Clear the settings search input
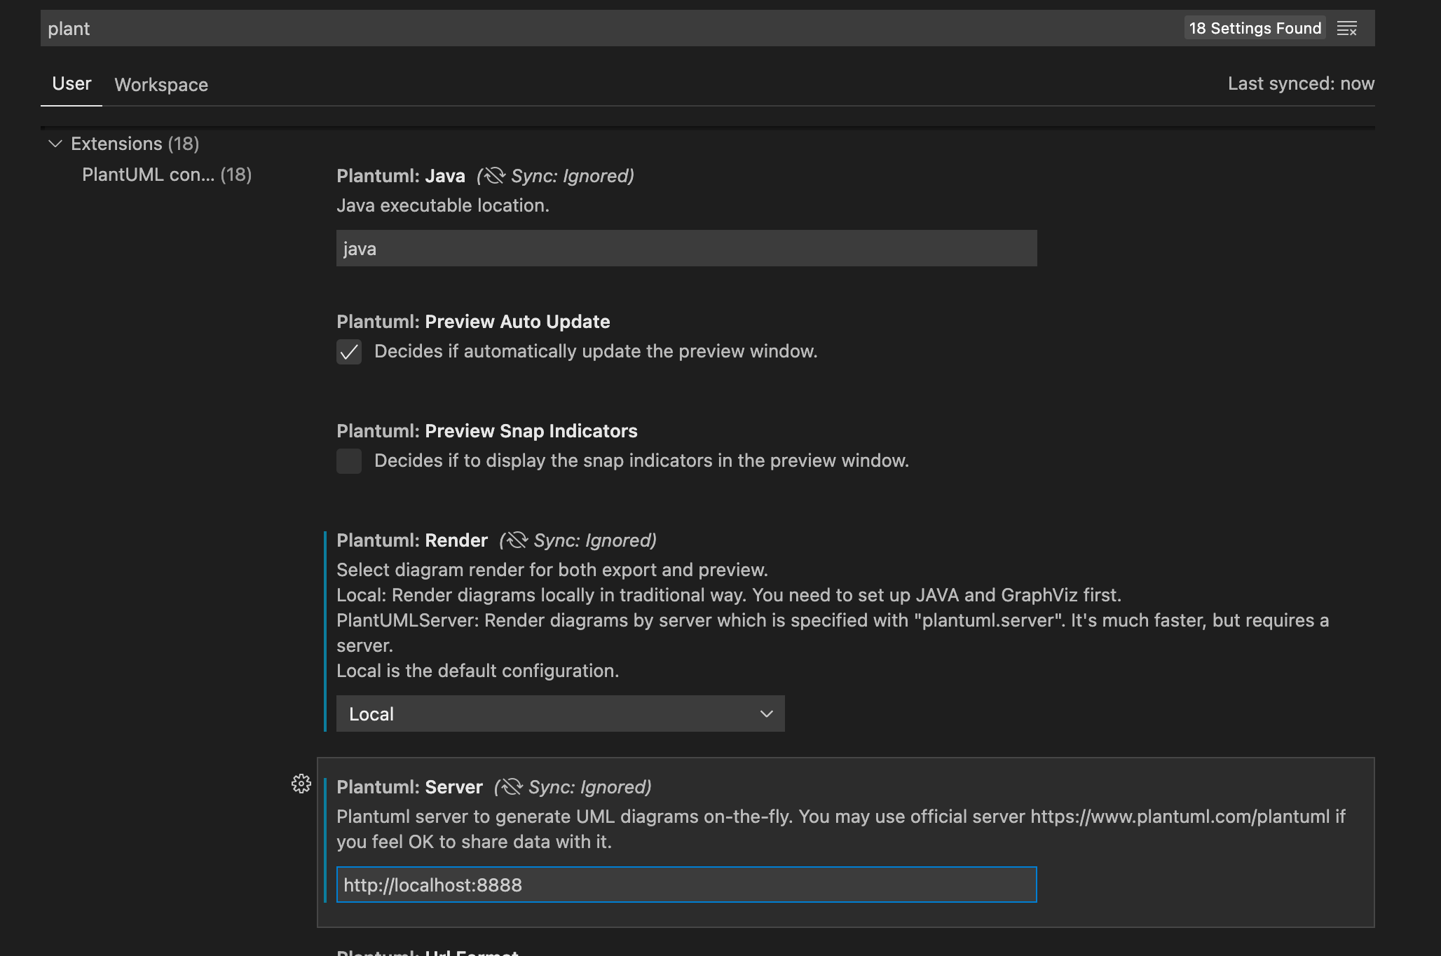 coord(1347,29)
